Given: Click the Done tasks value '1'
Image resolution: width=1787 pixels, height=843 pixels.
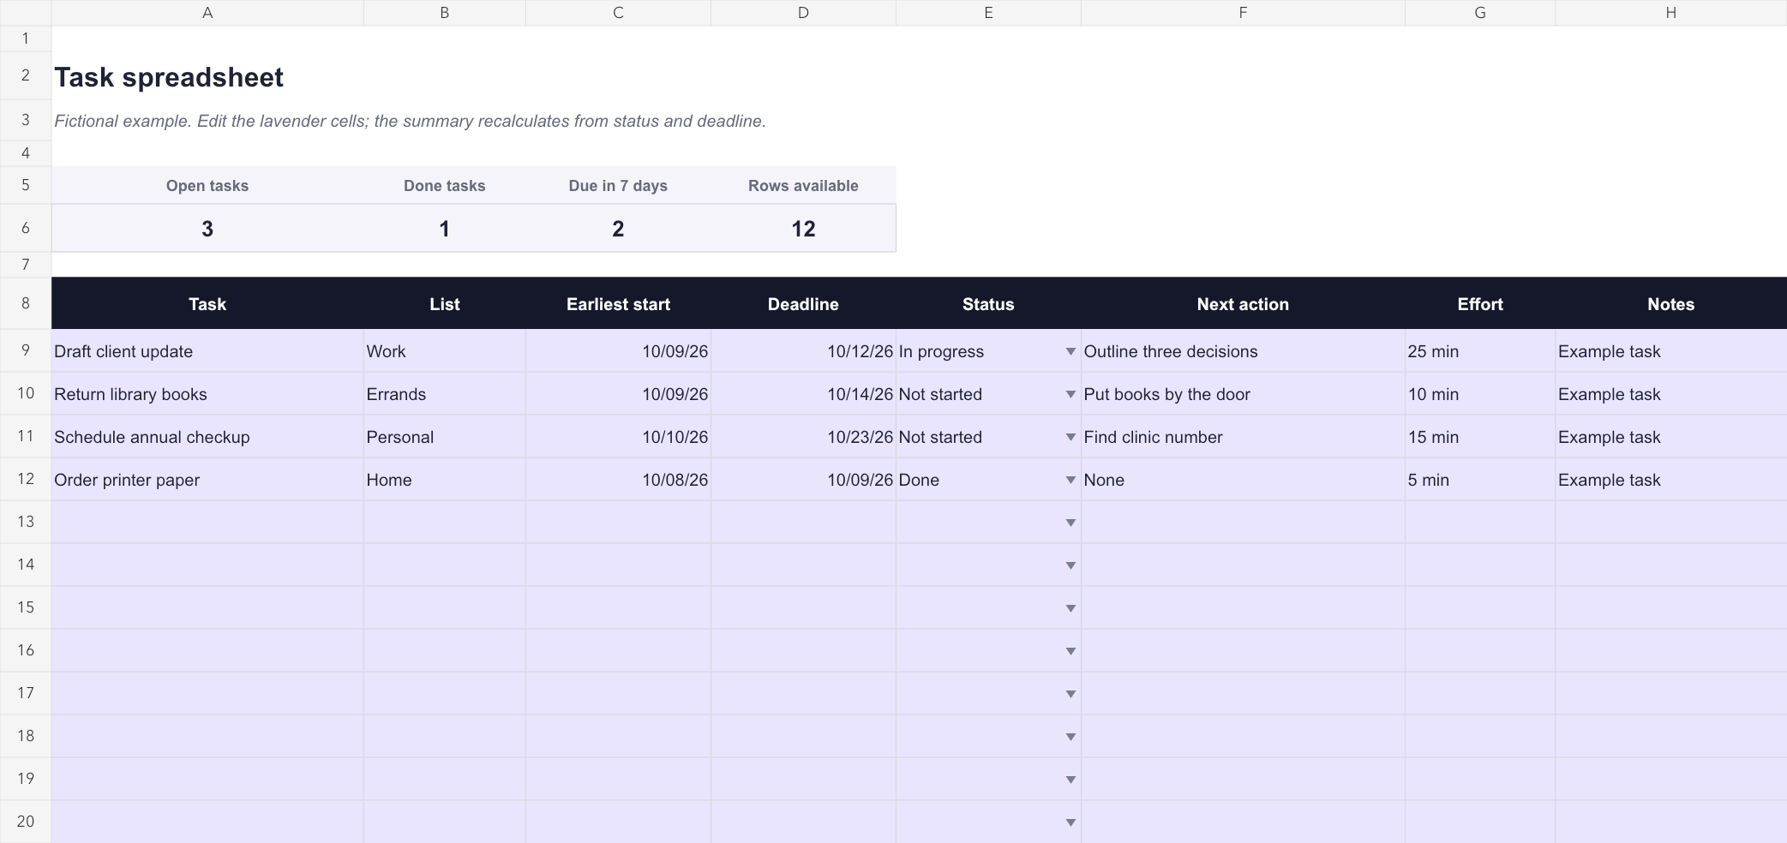Looking at the screenshot, I should click(x=445, y=229).
